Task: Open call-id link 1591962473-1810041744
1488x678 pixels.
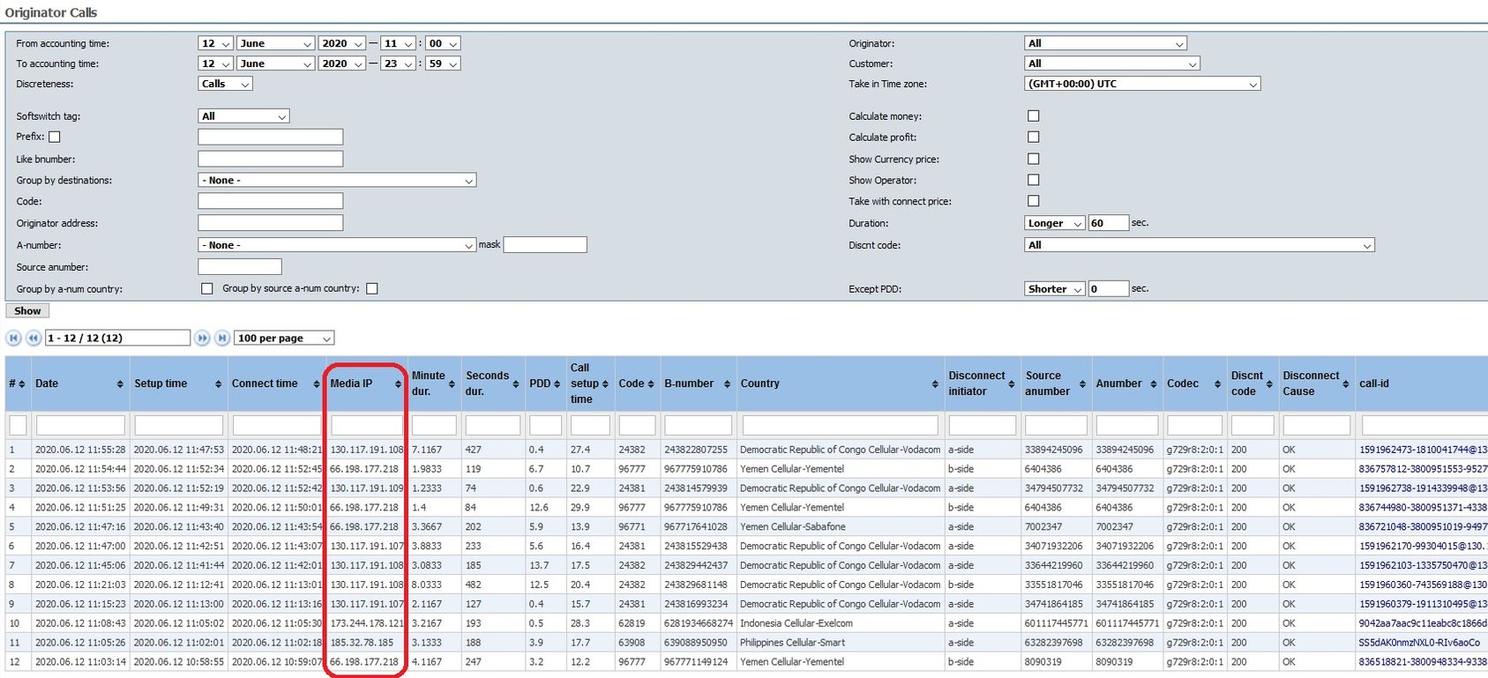Action: pyautogui.click(x=1423, y=450)
